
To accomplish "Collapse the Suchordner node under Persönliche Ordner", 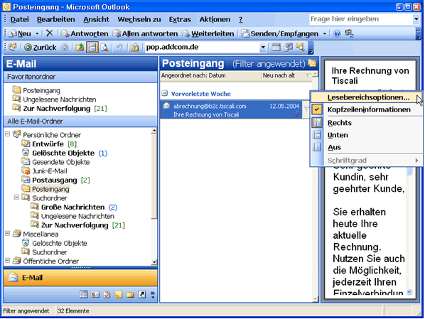I will pyautogui.click(x=16, y=197).
